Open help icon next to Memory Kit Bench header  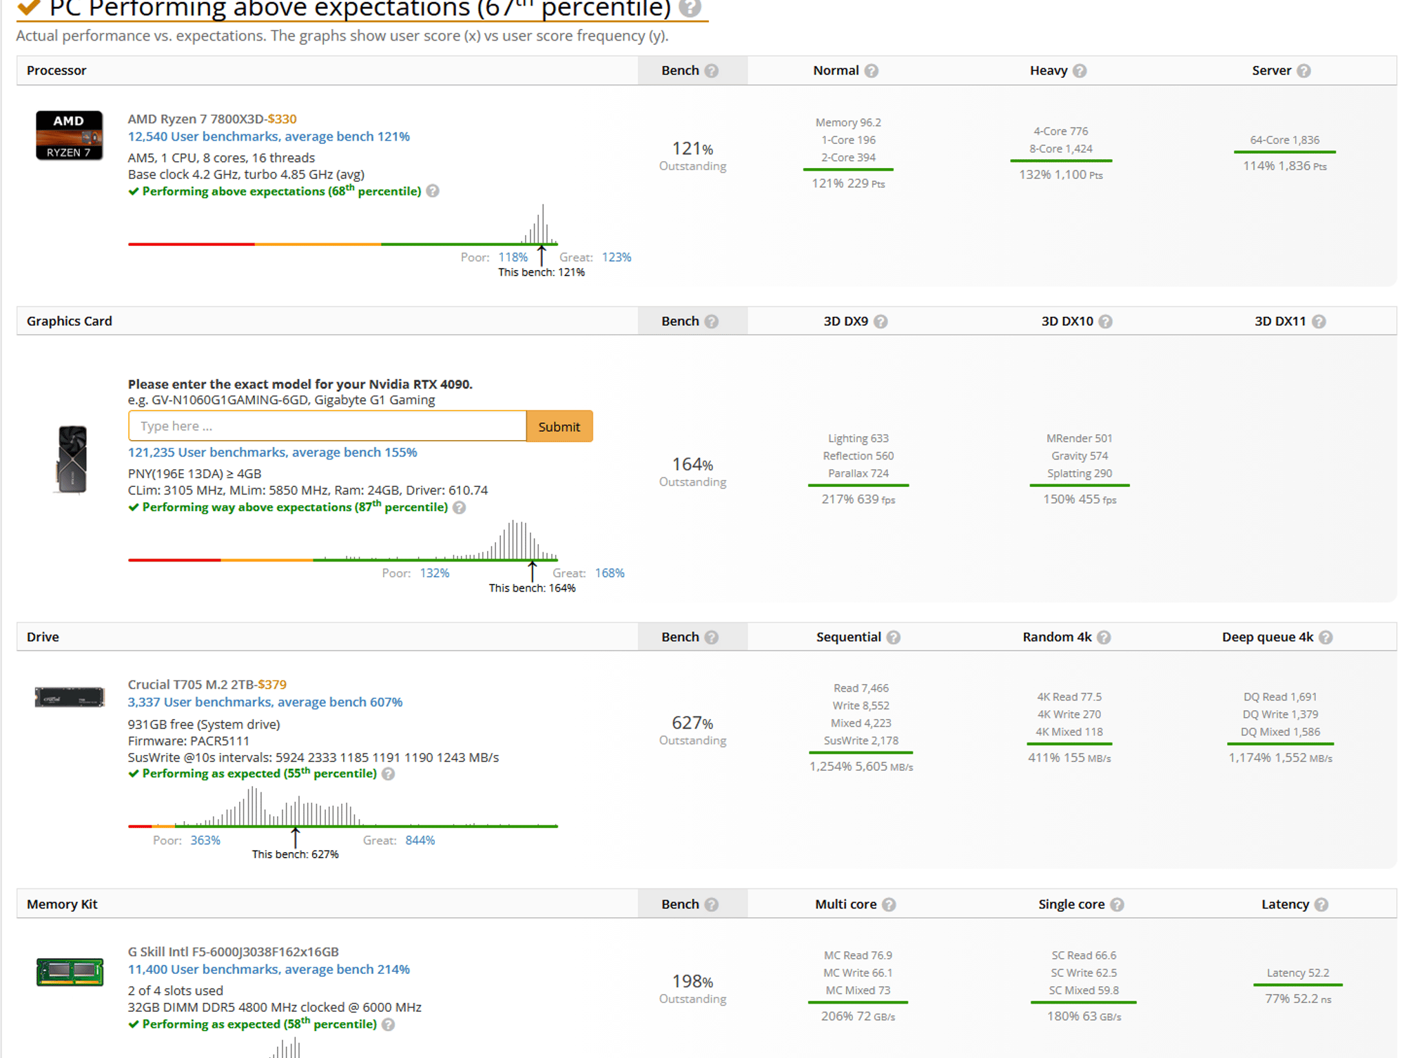(x=712, y=904)
